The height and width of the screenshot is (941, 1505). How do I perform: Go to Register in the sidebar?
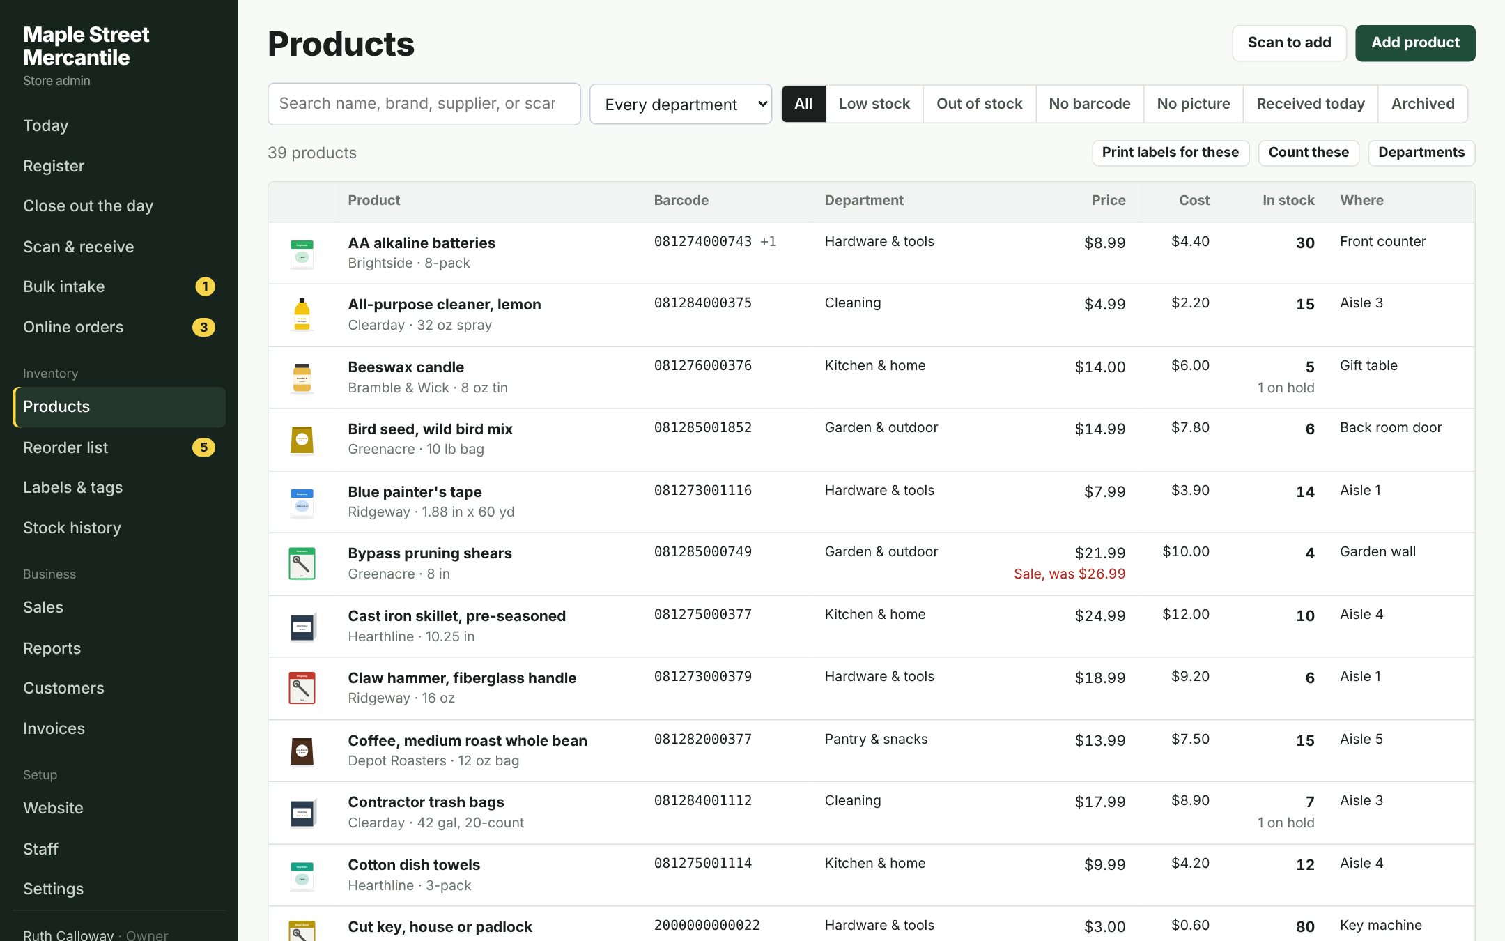coord(118,166)
